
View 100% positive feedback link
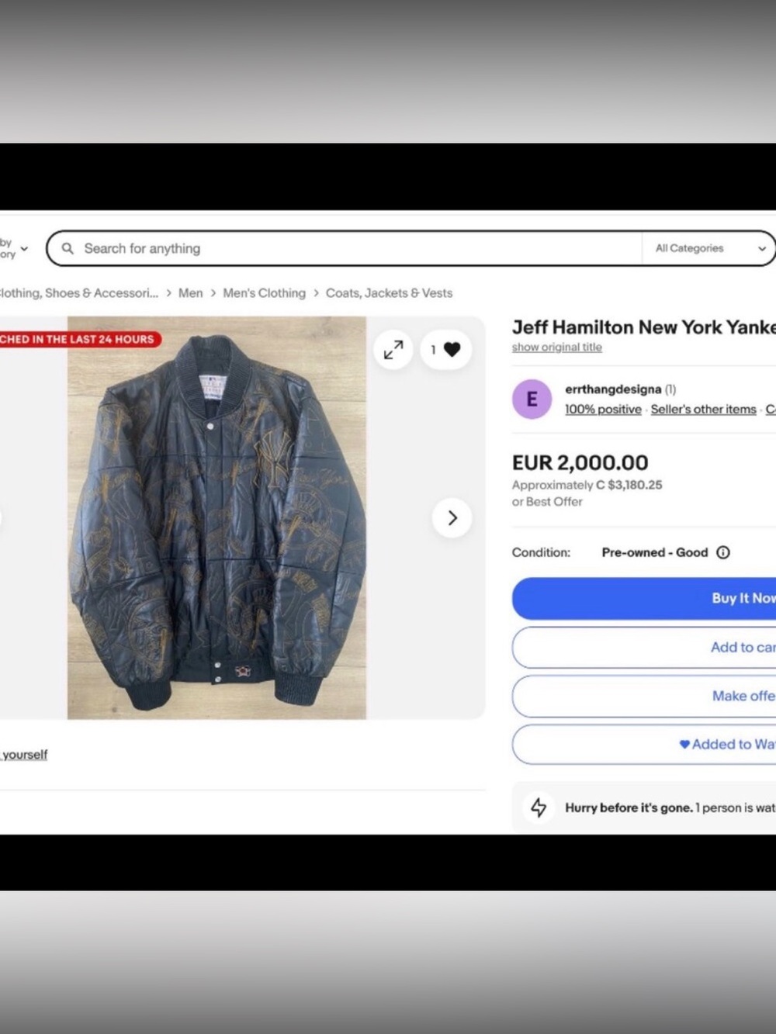tap(603, 410)
